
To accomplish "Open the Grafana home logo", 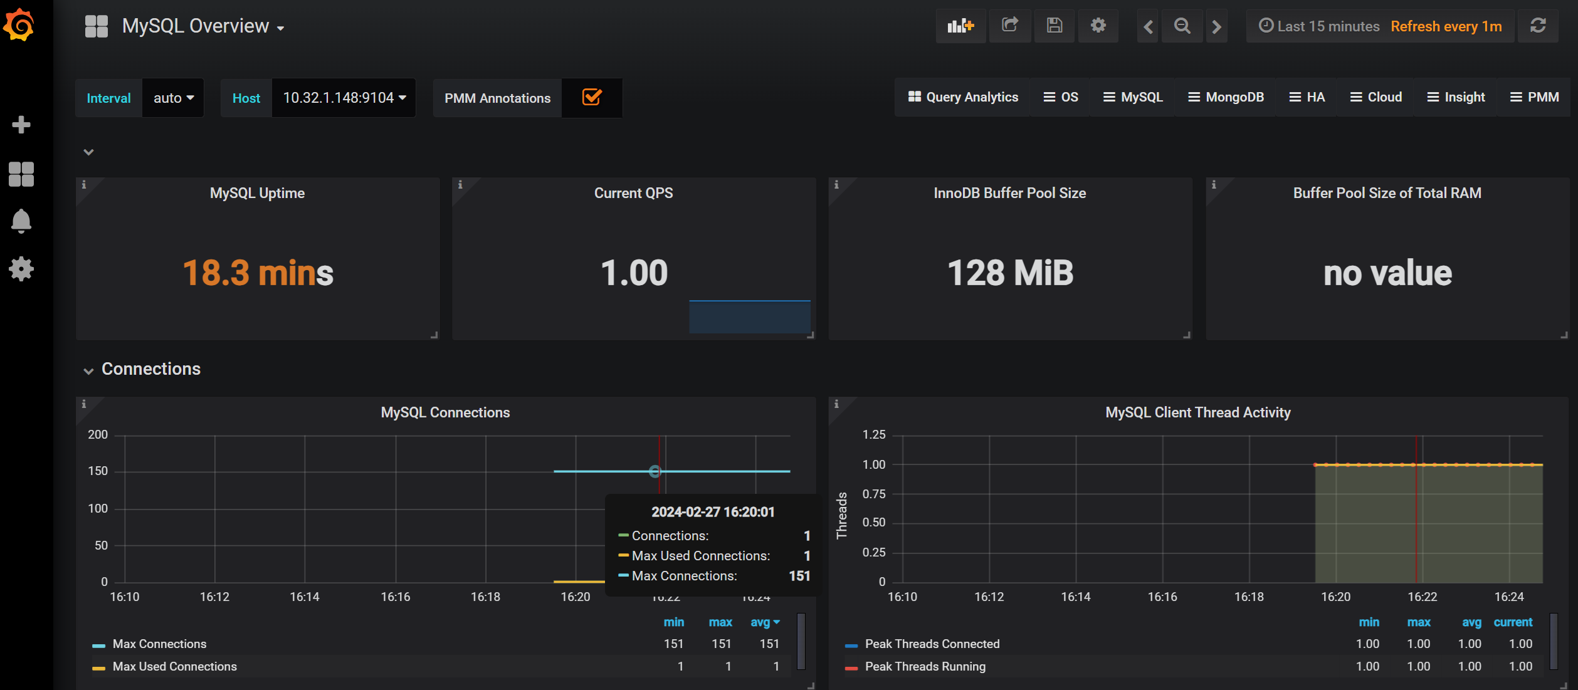I will pyautogui.click(x=19, y=25).
